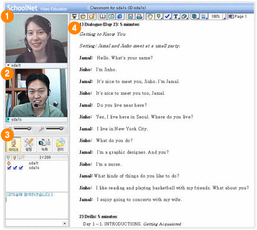
Task: Toggle the middle checkbox in the sdals row
Action: pos(15,168)
